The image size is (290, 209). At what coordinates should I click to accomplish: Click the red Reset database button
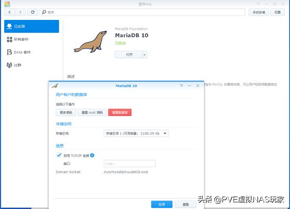pos(120,112)
